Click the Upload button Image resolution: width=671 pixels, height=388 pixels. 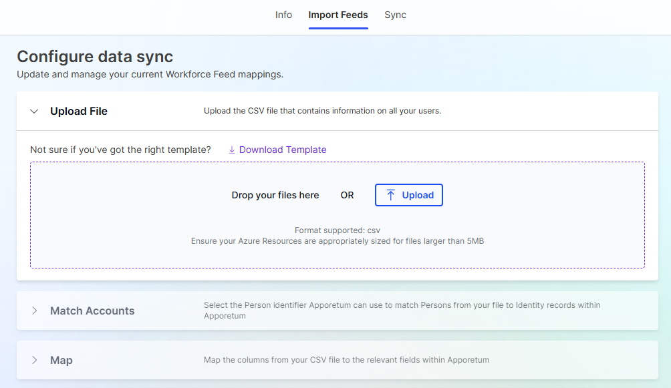(408, 194)
